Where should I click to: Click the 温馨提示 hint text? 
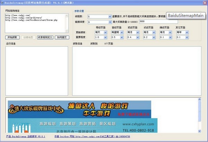click(139, 17)
